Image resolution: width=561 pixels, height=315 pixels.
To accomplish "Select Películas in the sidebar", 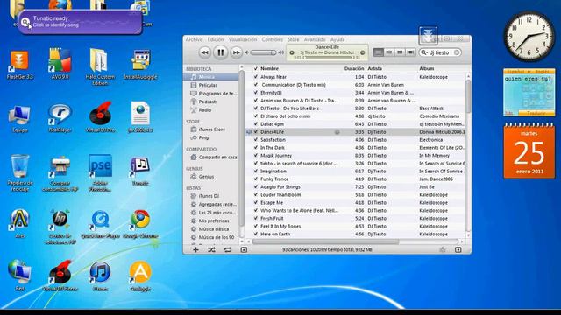I will 211,85.
